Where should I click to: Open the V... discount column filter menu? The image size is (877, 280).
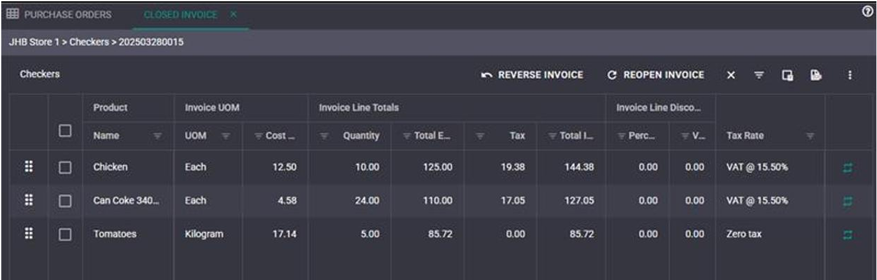[x=685, y=136]
